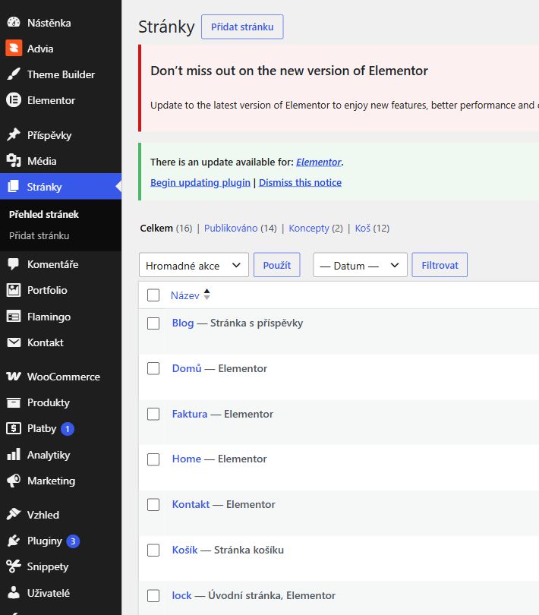Show Koncepty (2) drafts
The image size is (539, 615).
click(x=315, y=228)
